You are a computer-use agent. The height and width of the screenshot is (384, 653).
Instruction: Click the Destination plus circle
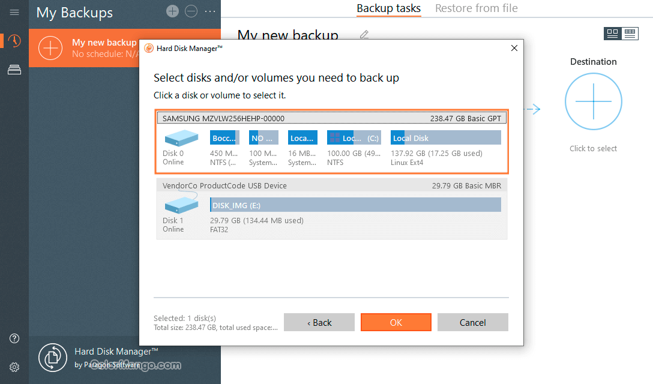(593, 101)
